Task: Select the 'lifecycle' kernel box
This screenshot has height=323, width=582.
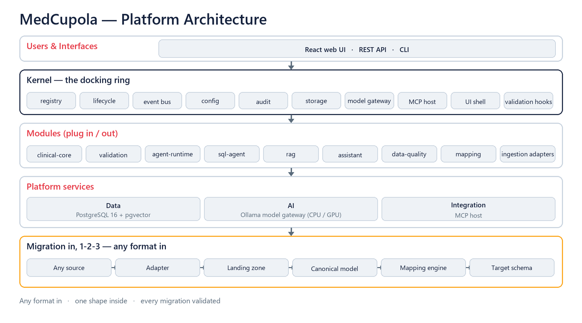Action: [104, 101]
